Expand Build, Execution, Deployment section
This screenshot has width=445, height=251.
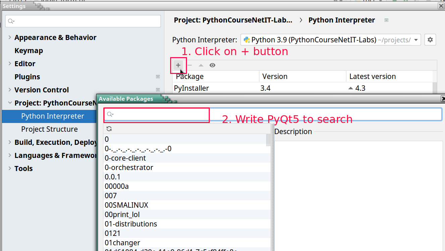[10, 142]
